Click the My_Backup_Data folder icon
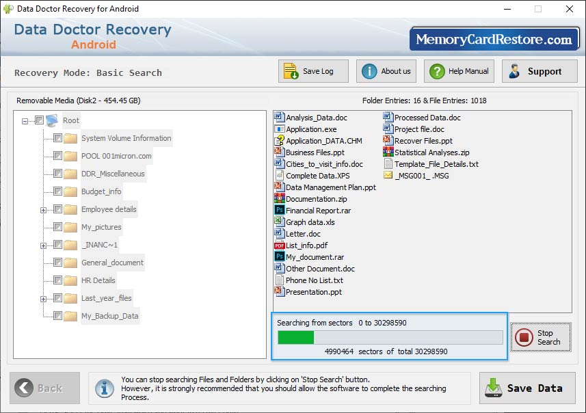Viewport: 586px width, 413px height. [70, 316]
